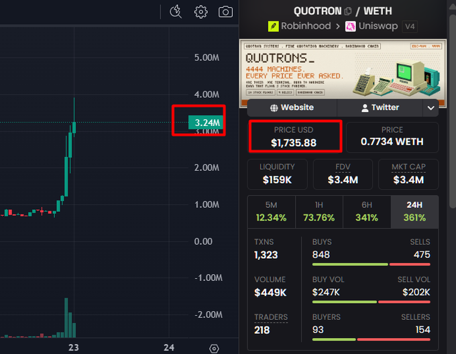This screenshot has height=354, width=456.
Task: Click the 3.24M current price label
Action: 207,123
